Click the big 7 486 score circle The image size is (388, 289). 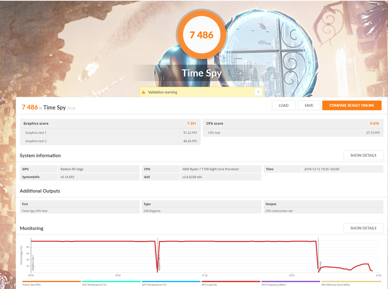(201, 35)
